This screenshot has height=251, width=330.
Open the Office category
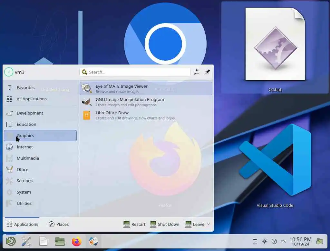coord(40,169)
